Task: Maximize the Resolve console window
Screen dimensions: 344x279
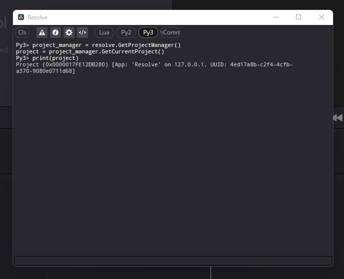Action: [298, 17]
